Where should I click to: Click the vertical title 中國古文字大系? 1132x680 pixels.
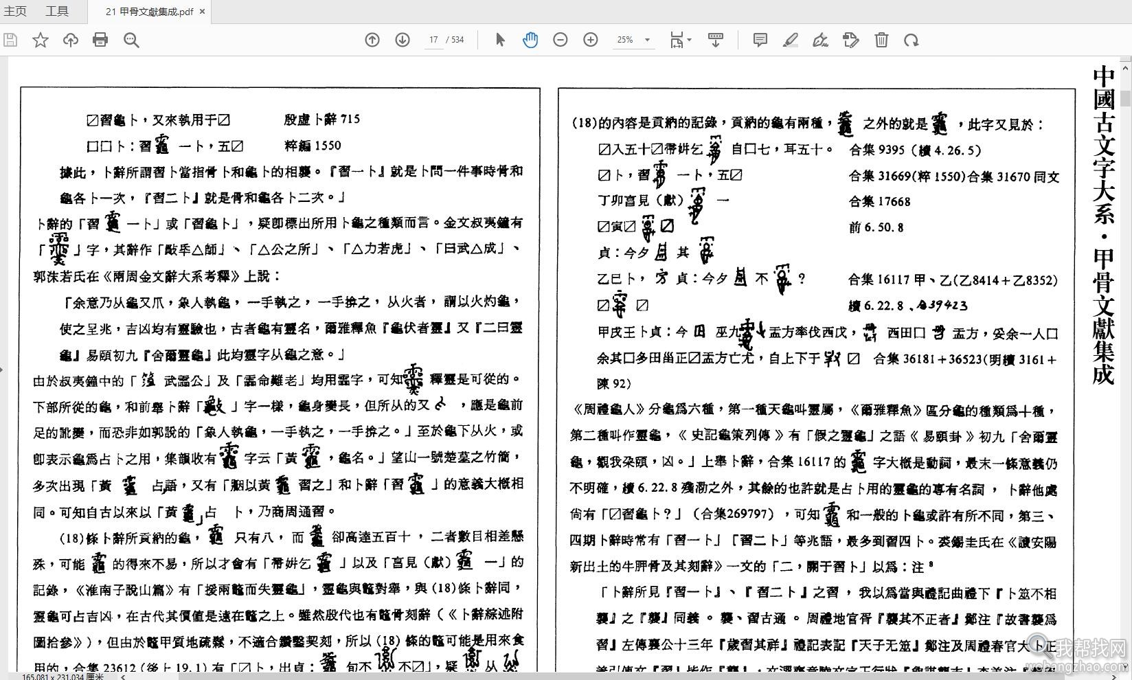point(1102,146)
